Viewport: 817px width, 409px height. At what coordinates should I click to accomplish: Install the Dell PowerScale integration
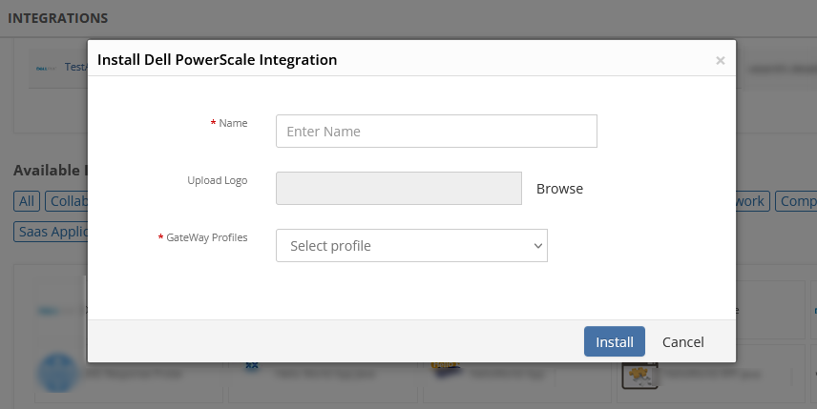click(x=615, y=341)
